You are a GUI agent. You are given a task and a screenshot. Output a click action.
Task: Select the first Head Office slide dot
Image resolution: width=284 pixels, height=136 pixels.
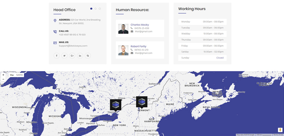pyautogui.click(x=91, y=8)
